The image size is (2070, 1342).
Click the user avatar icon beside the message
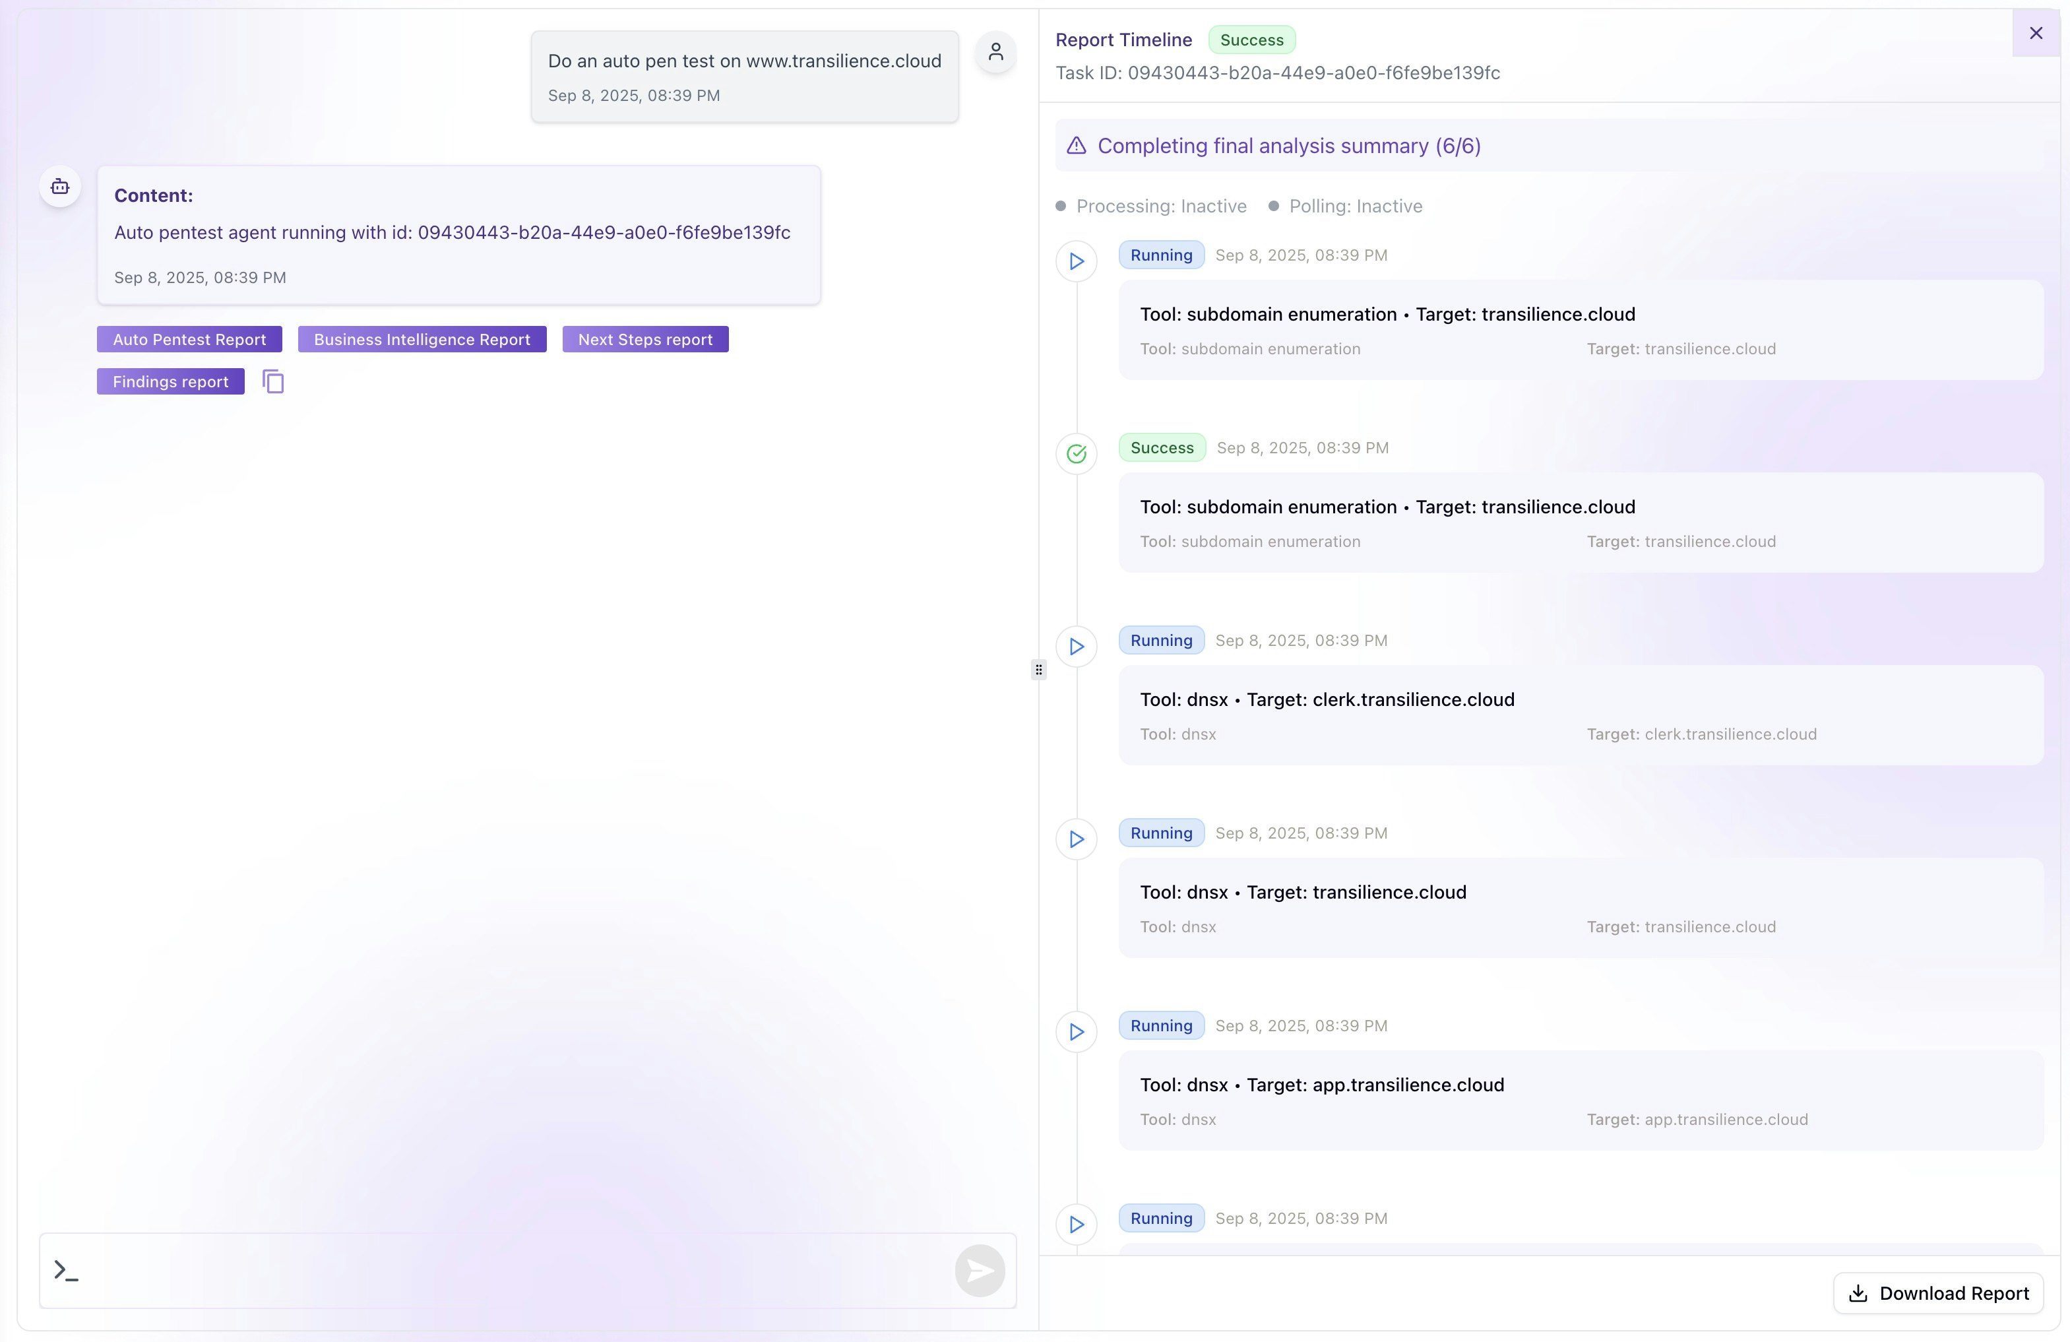tap(996, 52)
